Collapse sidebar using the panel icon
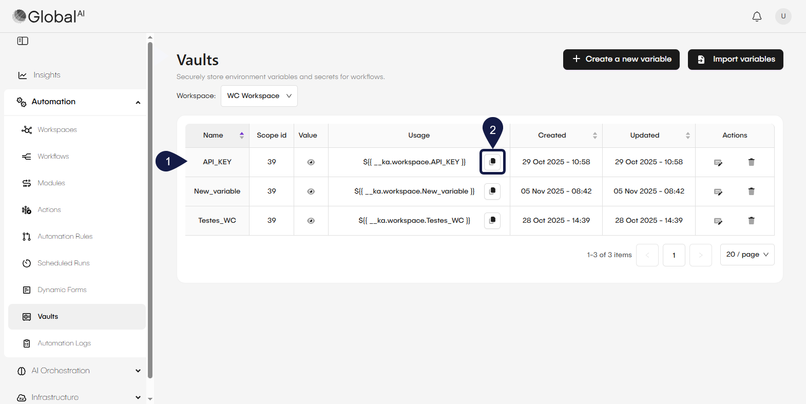This screenshot has width=806, height=404. click(x=23, y=41)
